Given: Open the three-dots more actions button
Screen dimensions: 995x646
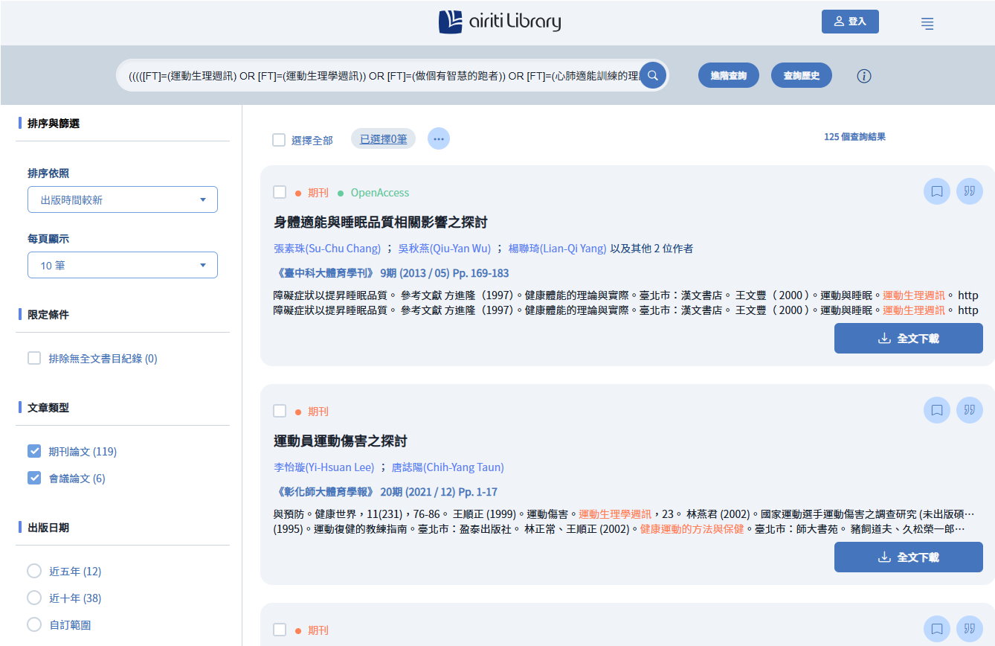Looking at the screenshot, I should (439, 138).
